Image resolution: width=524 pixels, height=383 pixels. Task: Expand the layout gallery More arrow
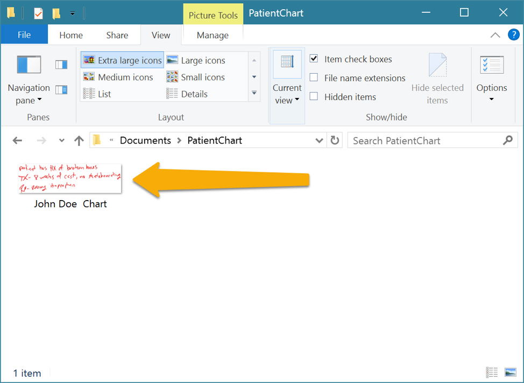254,93
